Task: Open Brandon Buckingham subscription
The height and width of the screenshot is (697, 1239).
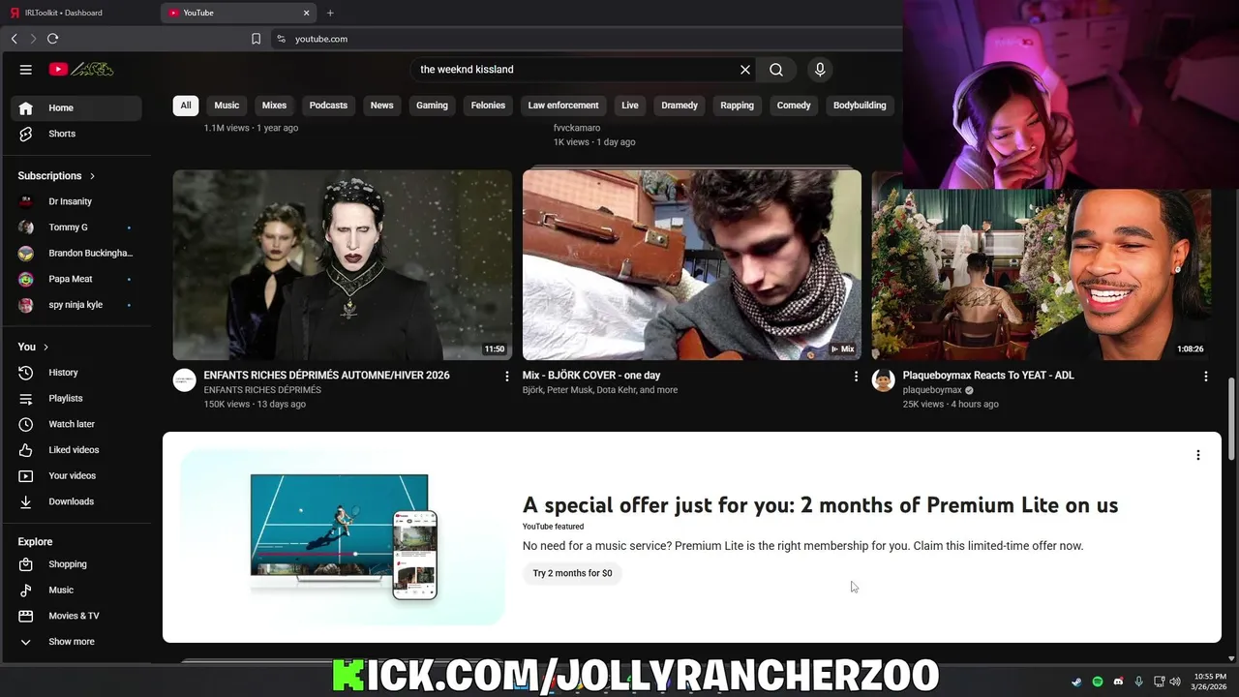Action: click(x=76, y=254)
